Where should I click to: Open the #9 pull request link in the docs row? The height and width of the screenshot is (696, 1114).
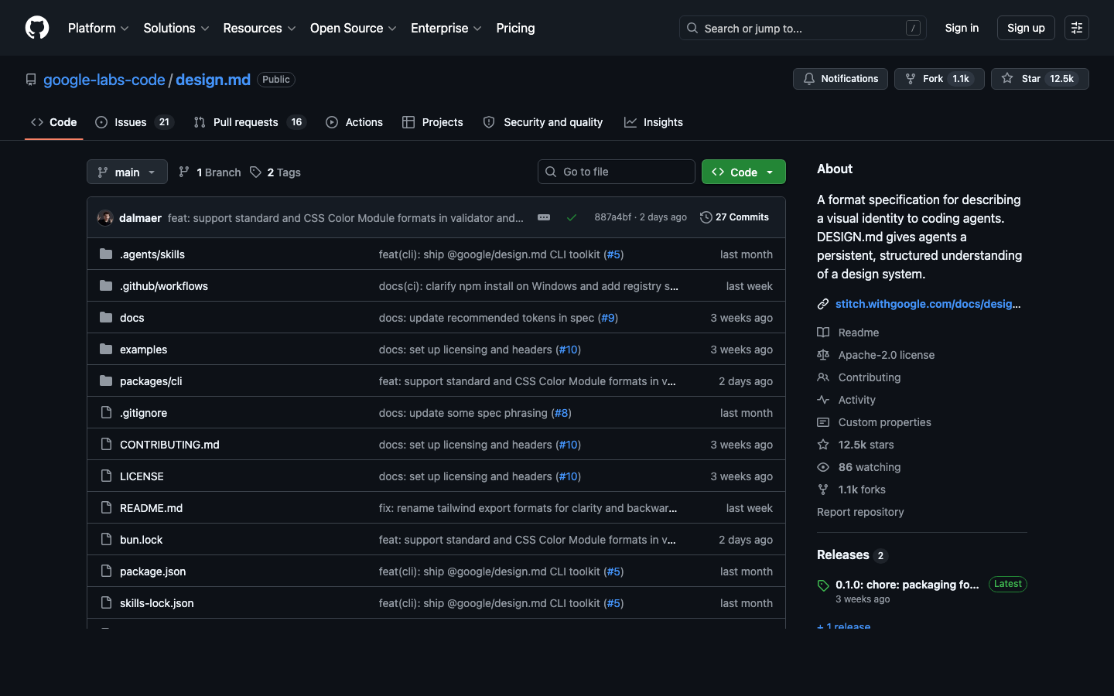(608, 317)
